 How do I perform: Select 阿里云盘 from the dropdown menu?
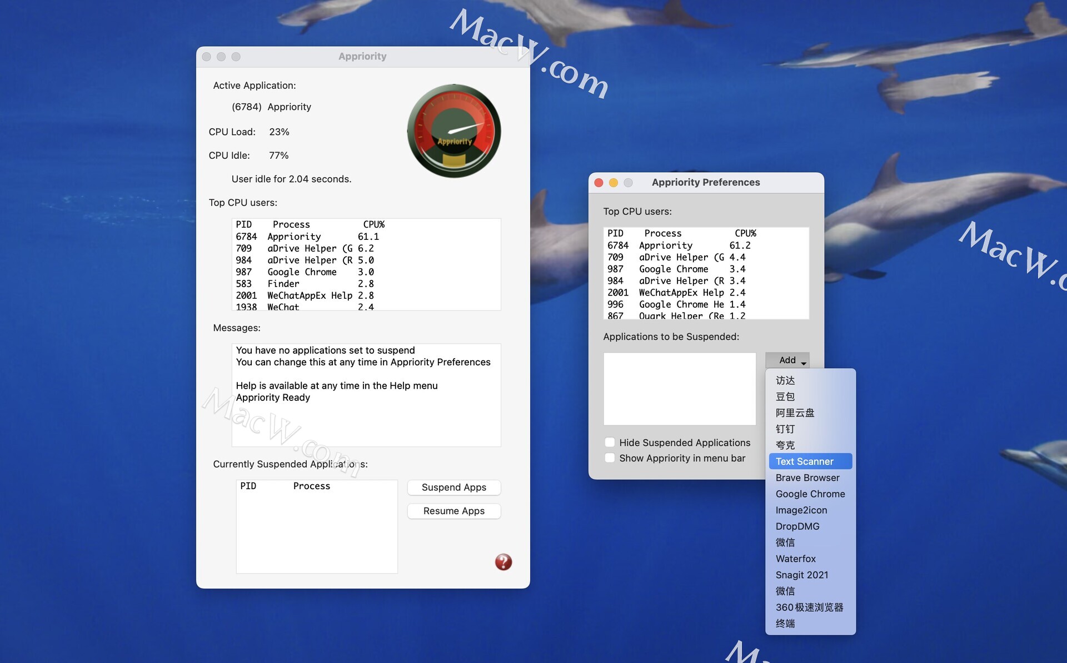click(x=810, y=413)
